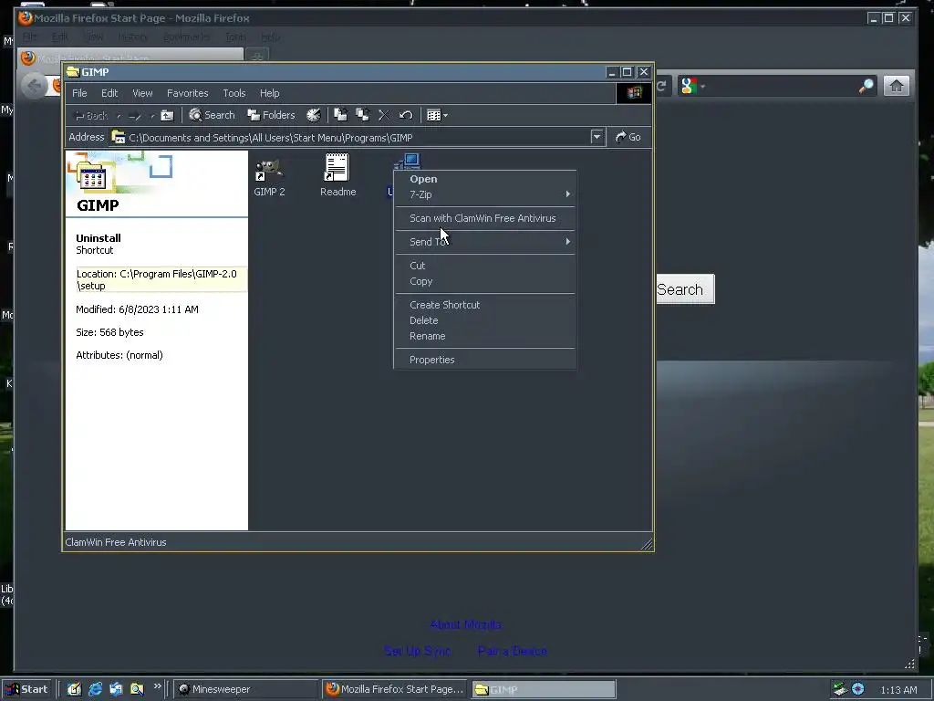Choose Scan with ClamWin Free Antivirus

[485, 218]
